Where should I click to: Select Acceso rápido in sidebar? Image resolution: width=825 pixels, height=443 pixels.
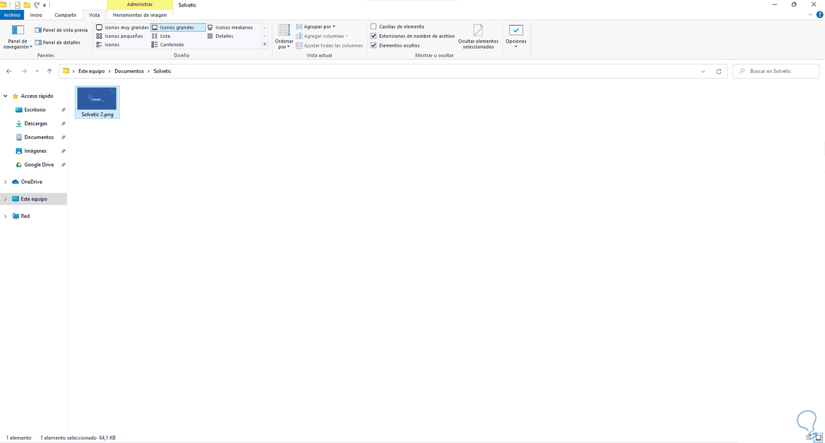tap(37, 96)
